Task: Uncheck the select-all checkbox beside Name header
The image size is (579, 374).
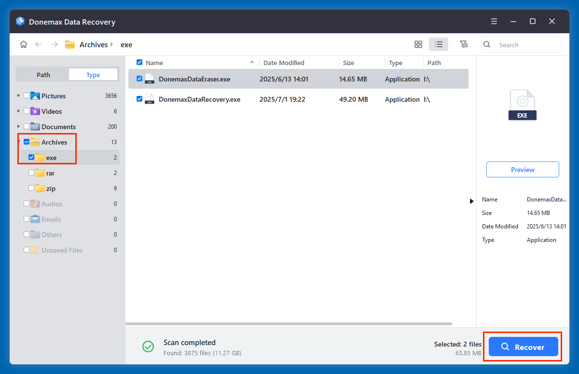Action: 139,62
